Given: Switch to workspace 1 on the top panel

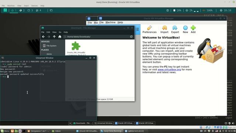Looking at the screenshot, I should (x=14, y=10).
